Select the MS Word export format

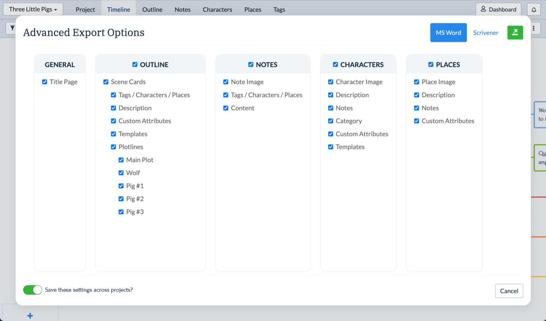(x=448, y=32)
